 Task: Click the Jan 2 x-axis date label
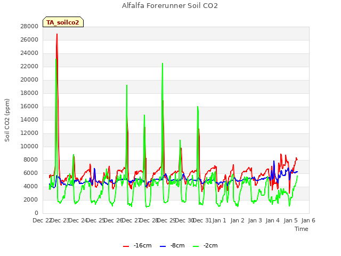(x=237, y=220)
